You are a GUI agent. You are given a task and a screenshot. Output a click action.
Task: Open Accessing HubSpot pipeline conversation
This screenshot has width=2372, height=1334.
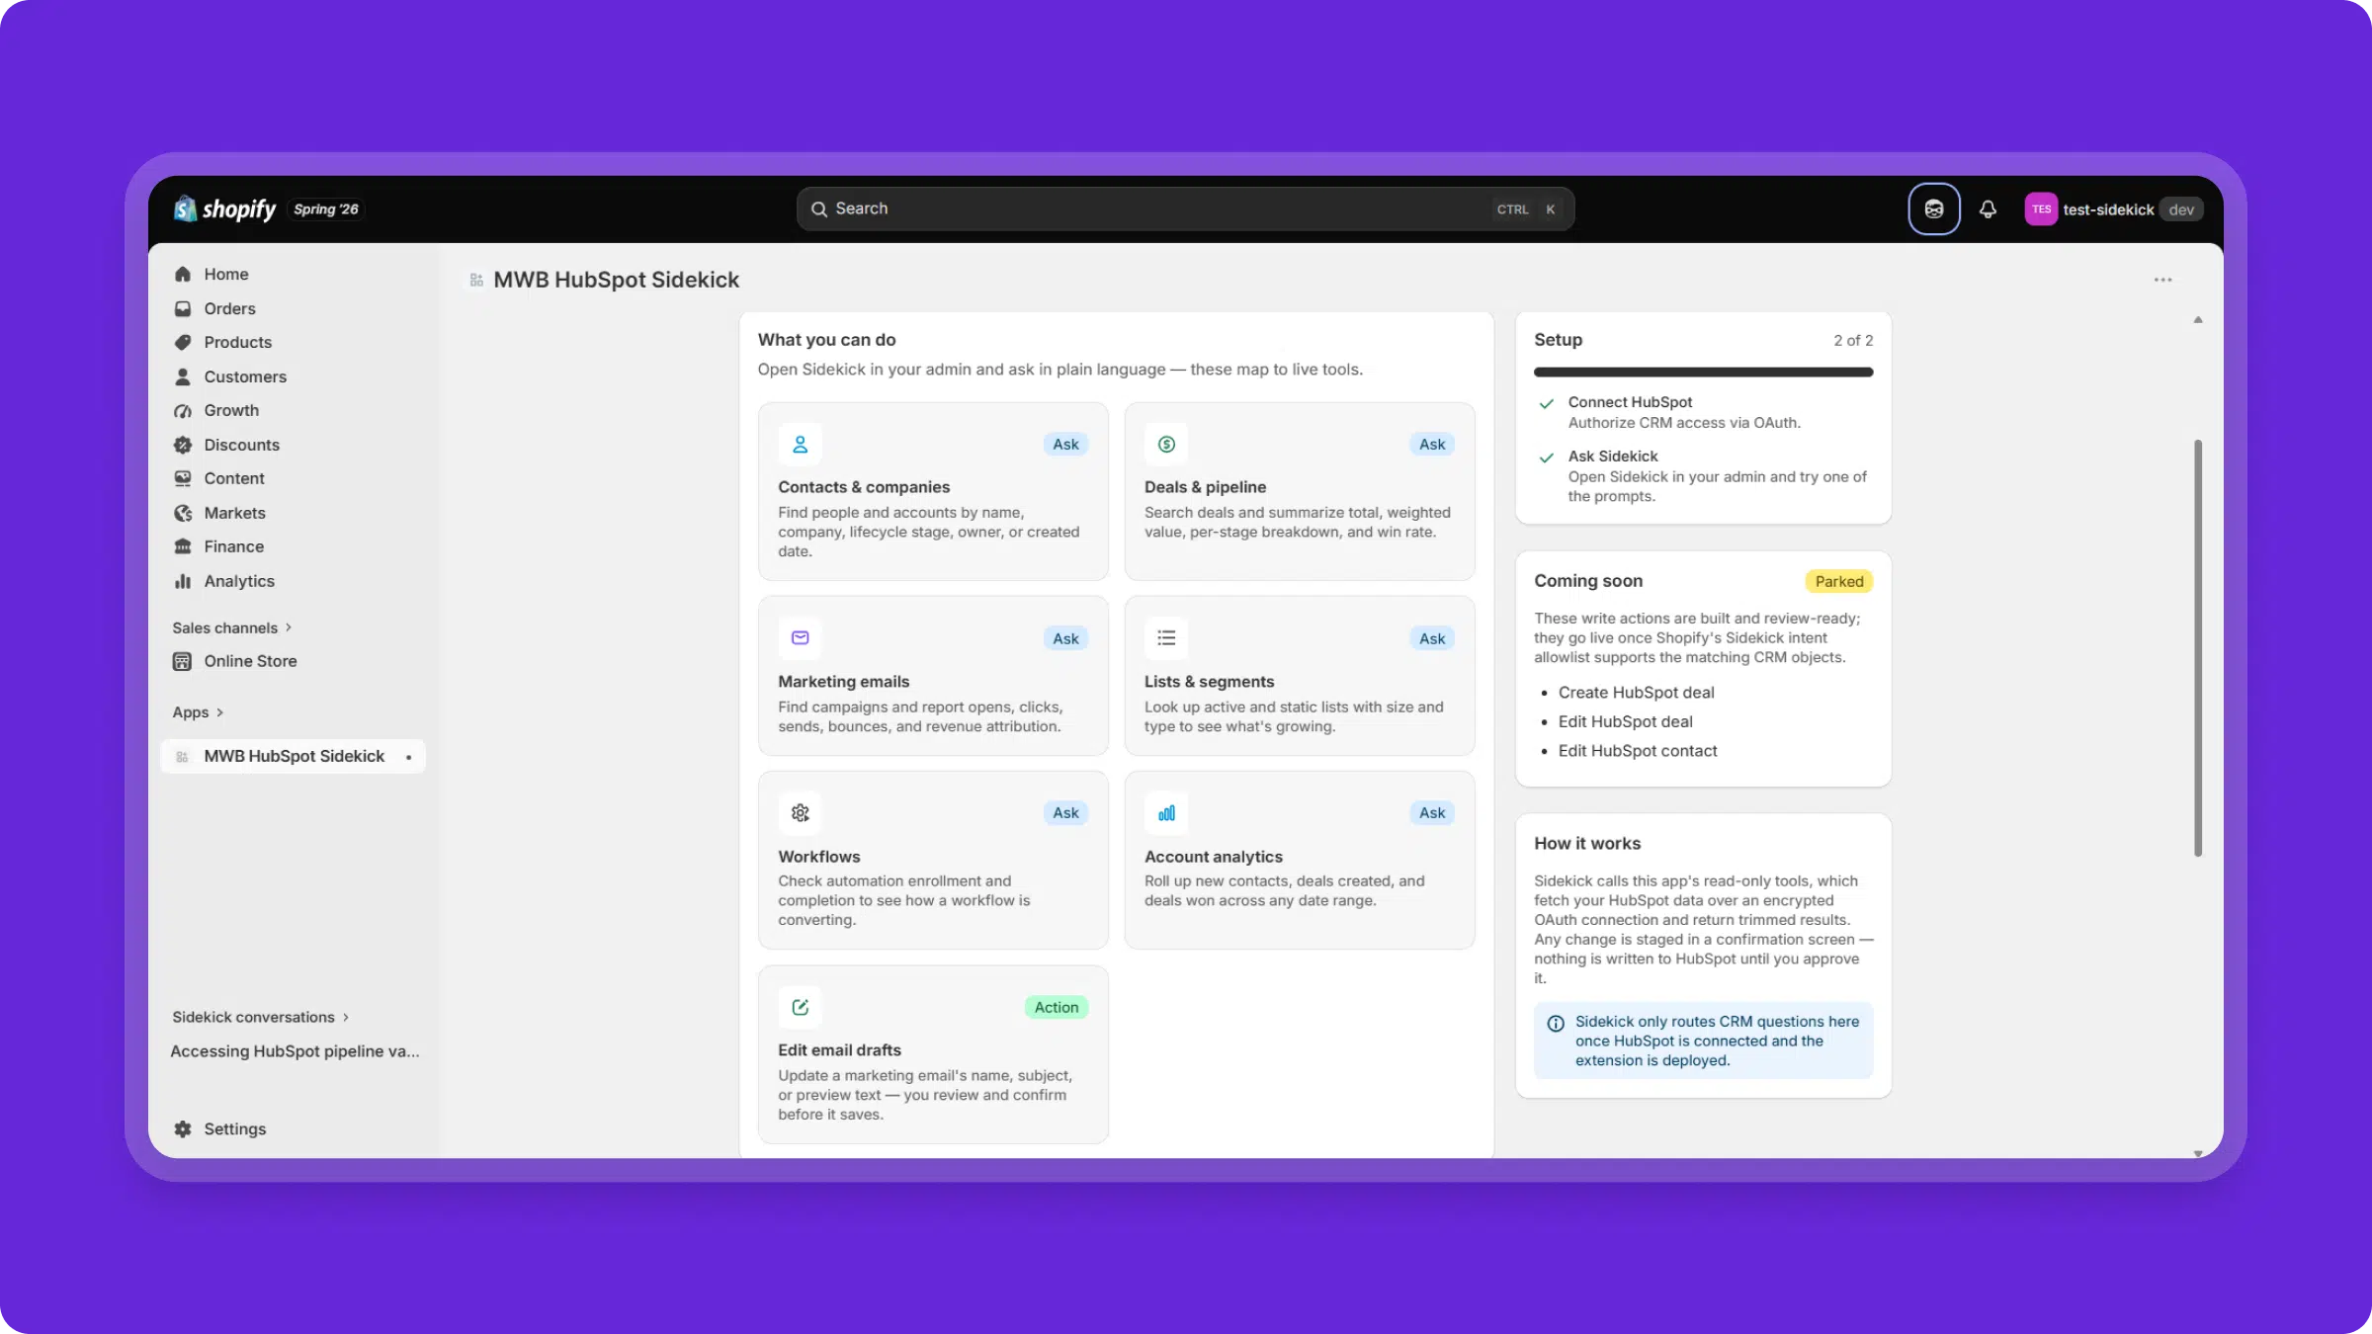(295, 1051)
